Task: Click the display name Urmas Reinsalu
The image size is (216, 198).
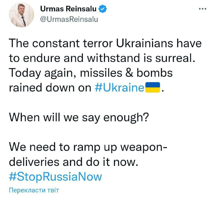Action: (x=69, y=9)
